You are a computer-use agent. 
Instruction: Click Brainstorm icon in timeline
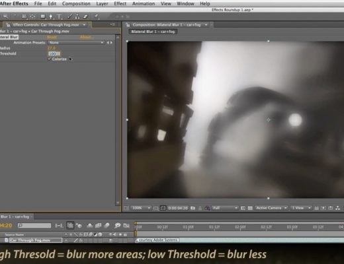tap(118, 226)
